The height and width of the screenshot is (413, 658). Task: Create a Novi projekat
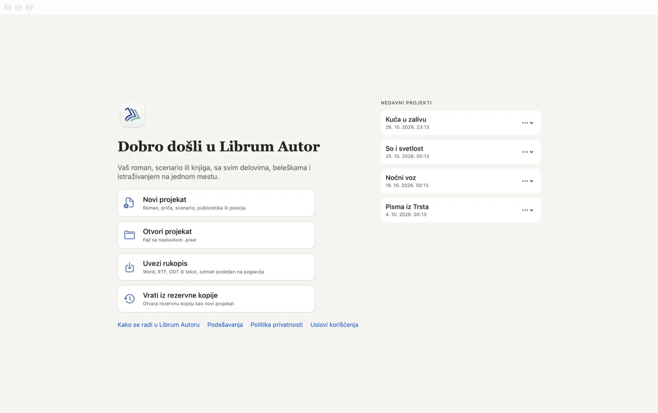click(216, 203)
